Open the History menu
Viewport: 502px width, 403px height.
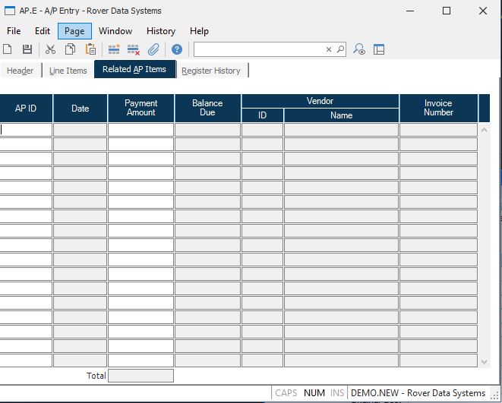[160, 31]
